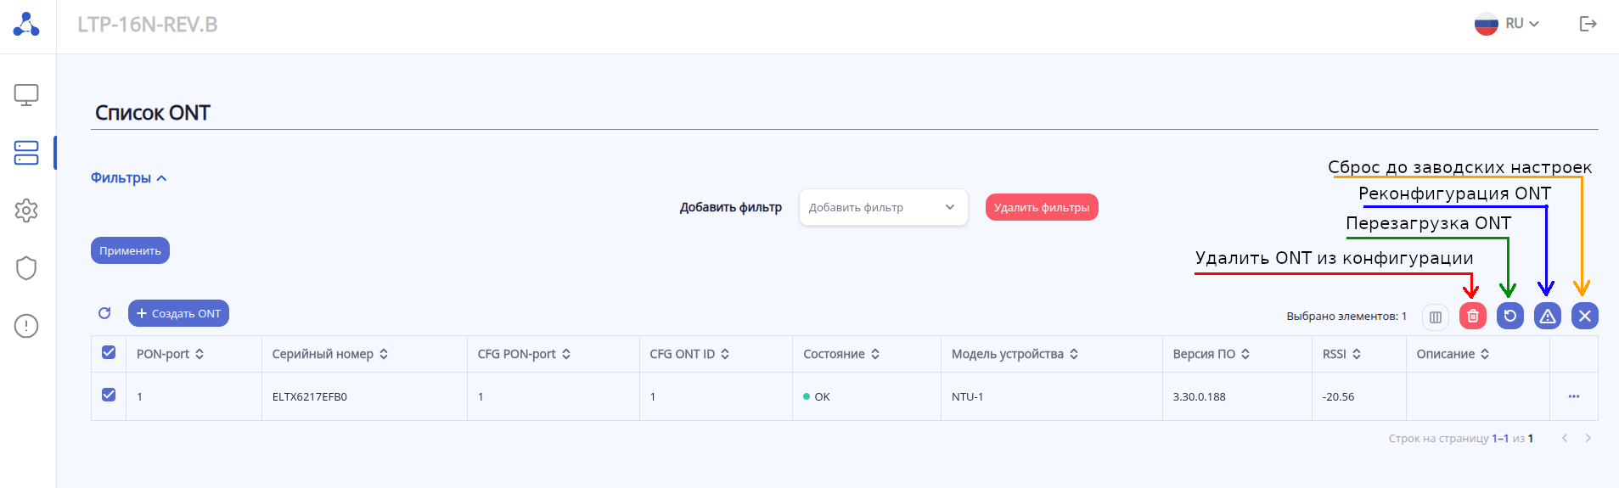This screenshot has height=488, width=1619.
Task: Click the logout icon in header
Action: coord(1588,24)
